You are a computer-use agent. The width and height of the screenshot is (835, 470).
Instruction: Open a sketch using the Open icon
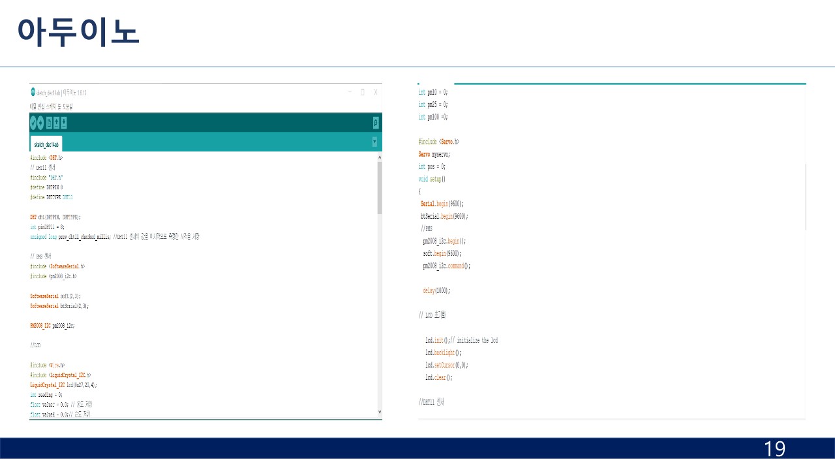[x=57, y=123]
